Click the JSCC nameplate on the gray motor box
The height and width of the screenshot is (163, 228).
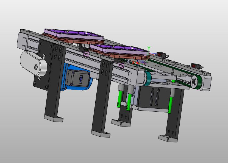click(81, 79)
